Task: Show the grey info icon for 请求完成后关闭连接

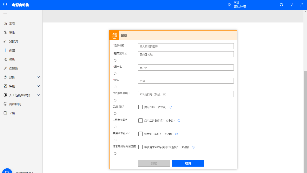Action: (115, 153)
